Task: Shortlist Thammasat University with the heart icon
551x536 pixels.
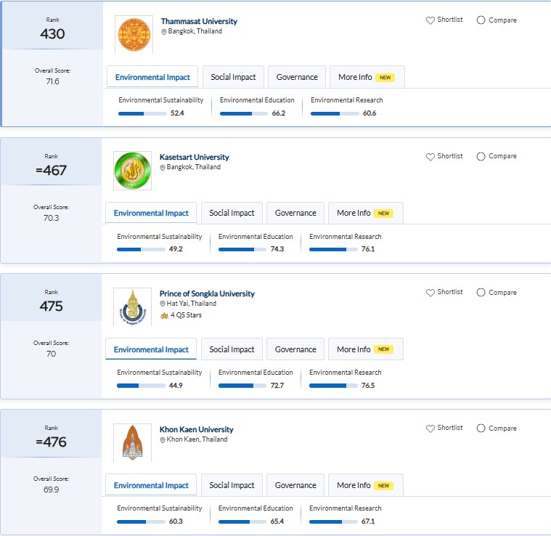Action: tap(430, 20)
